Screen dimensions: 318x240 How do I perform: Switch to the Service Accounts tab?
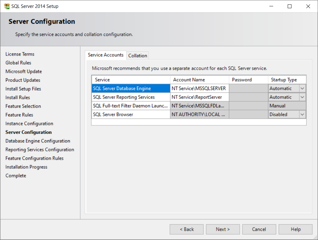[105, 55]
